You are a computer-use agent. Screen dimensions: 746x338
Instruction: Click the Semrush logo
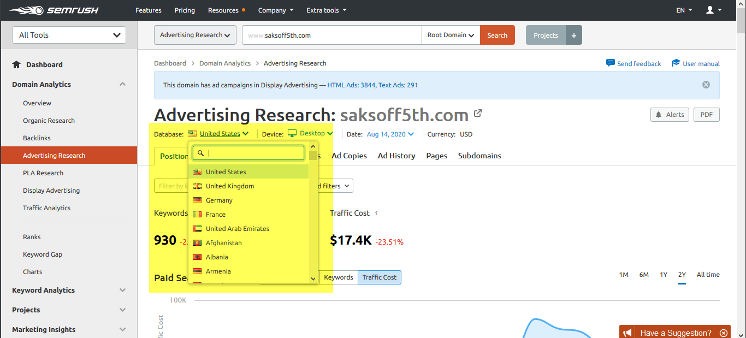point(51,10)
